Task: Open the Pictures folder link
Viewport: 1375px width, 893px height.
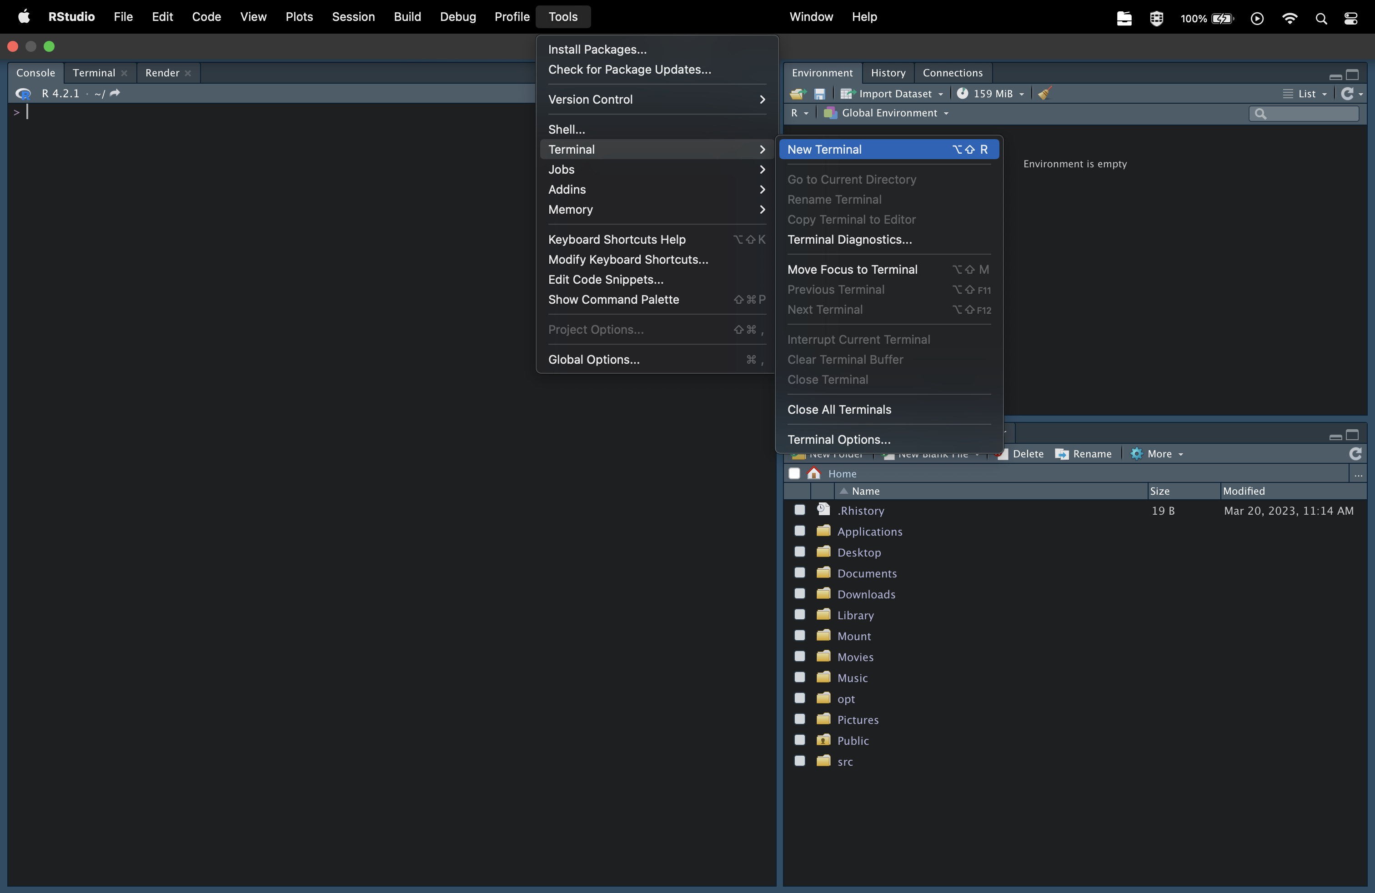Action: (858, 719)
